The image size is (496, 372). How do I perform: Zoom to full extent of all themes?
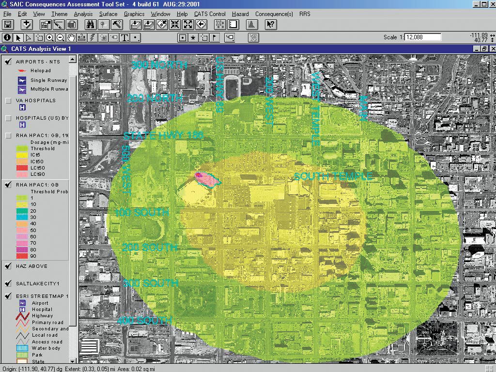click(136, 25)
